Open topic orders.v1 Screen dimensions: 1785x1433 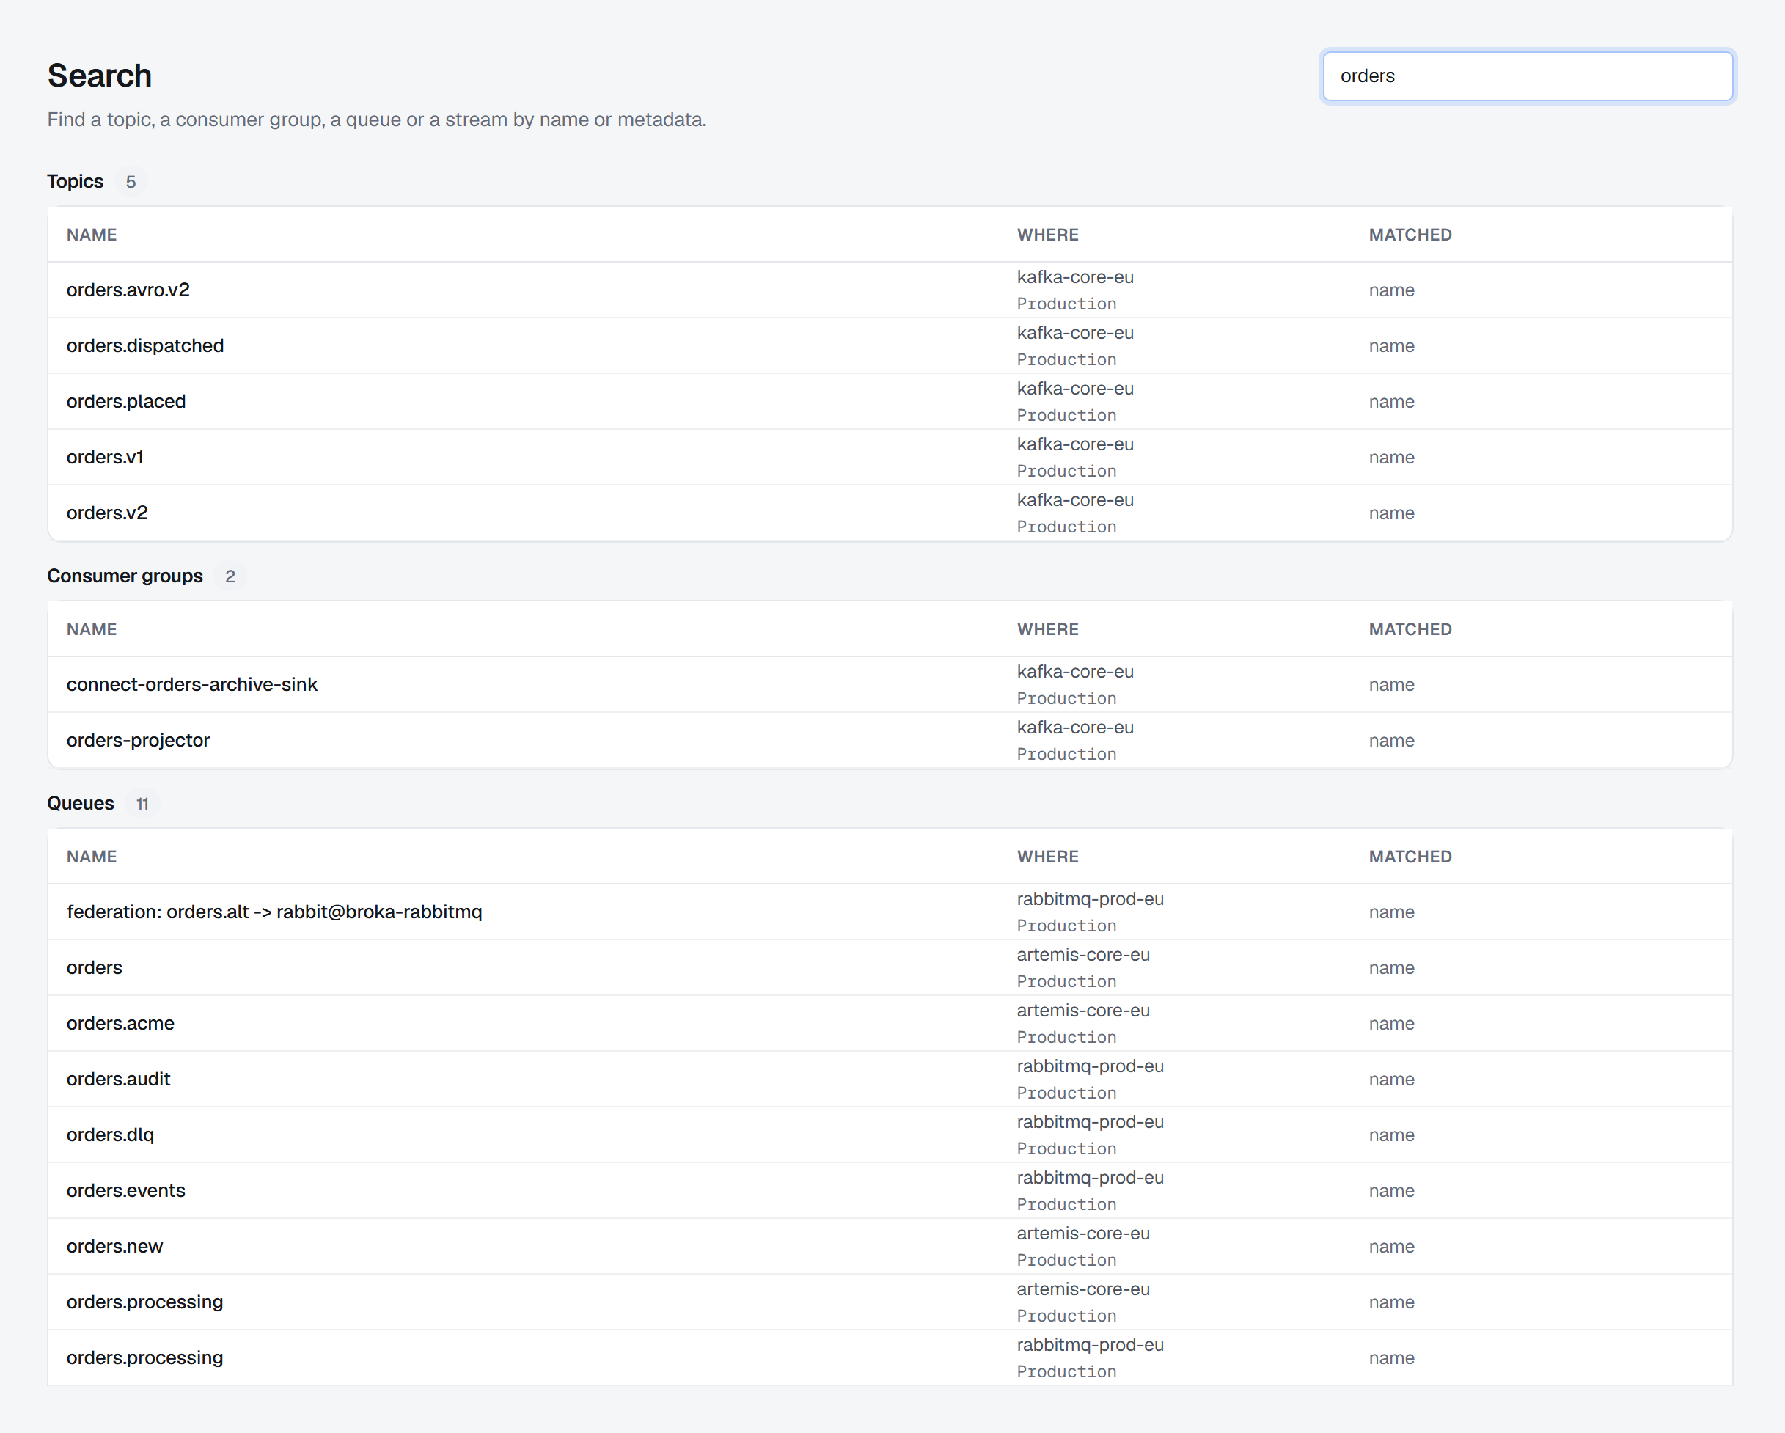pyautogui.click(x=890, y=457)
